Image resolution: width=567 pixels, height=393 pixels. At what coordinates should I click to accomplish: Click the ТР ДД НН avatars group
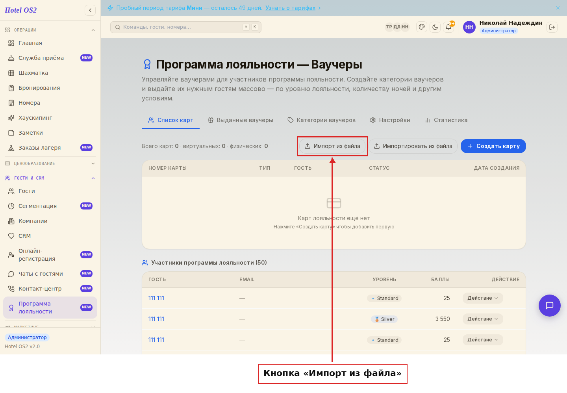point(397,27)
